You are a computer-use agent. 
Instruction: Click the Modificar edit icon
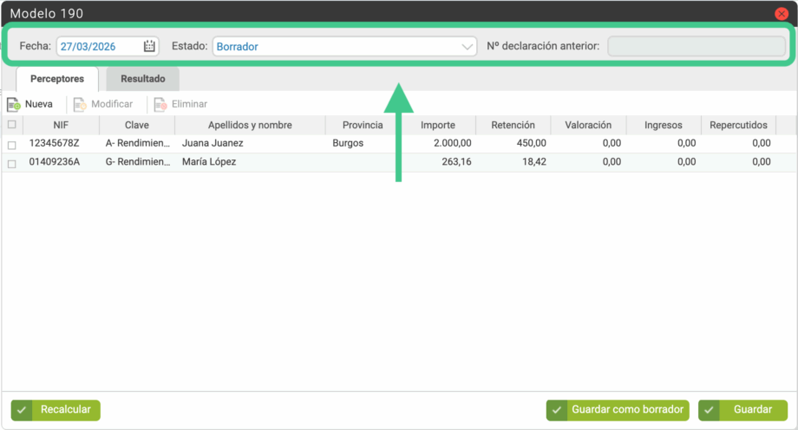[x=80, y=104]
